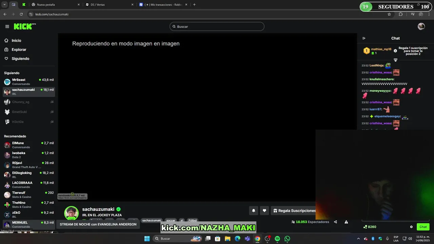This screenshot has width=434, height=244.
Task: Click the address bar URL
Action: coord(52,14)
